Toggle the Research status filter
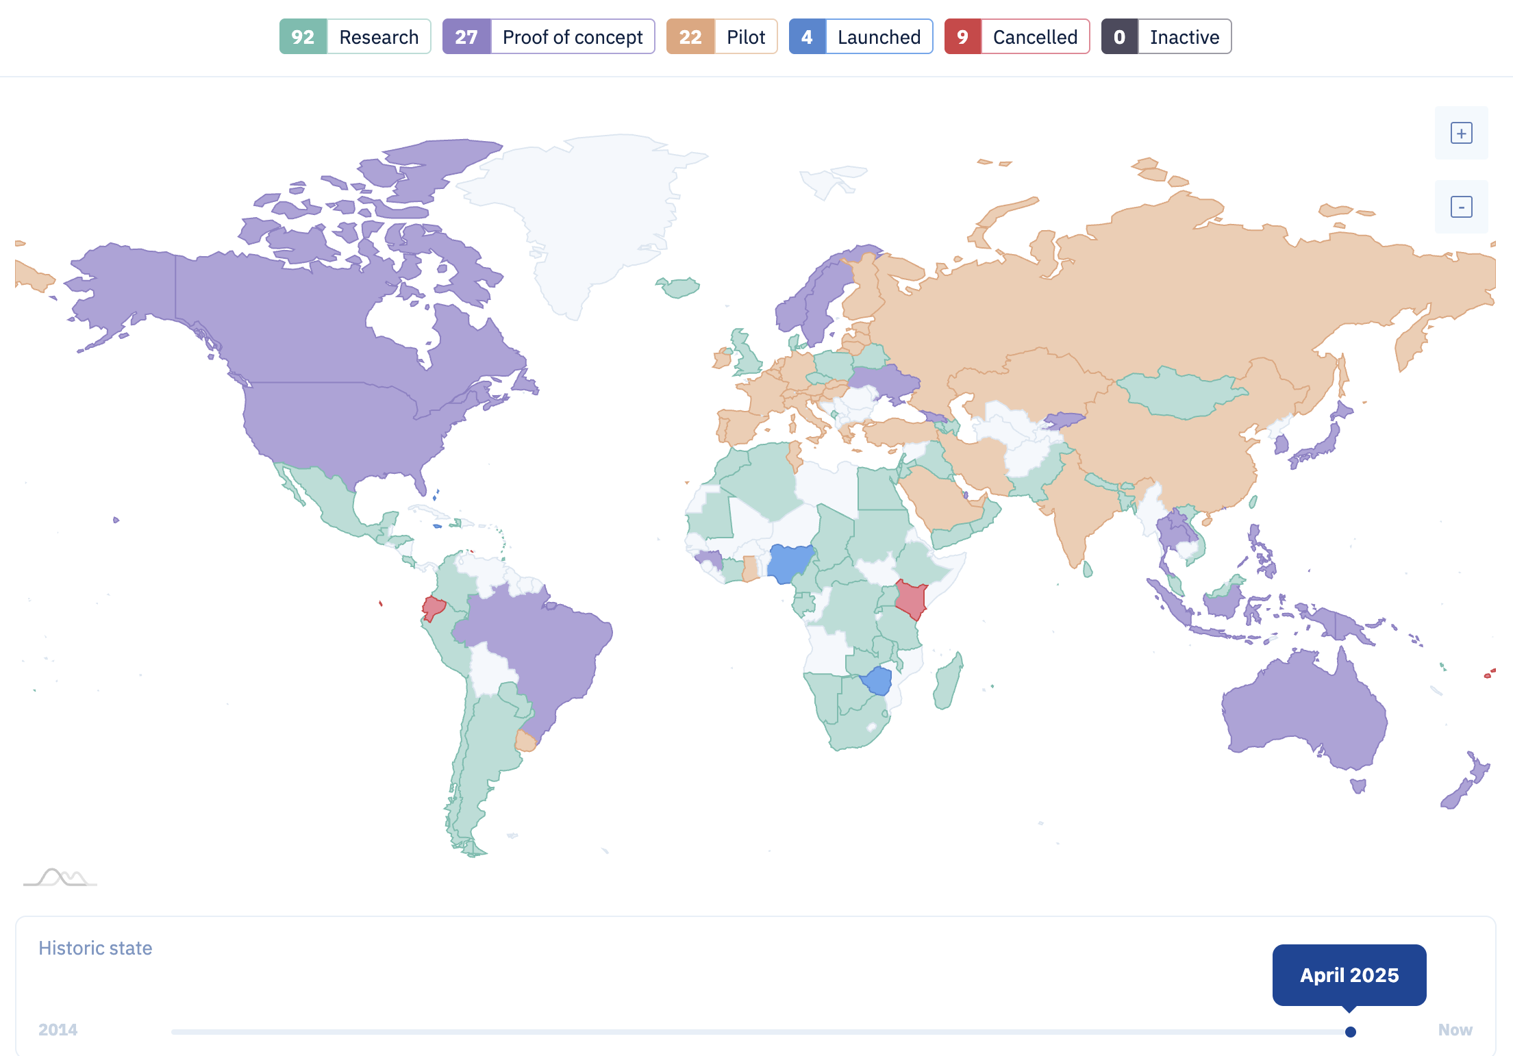Image resolution: width=1513 pixels, height=1056 pixels. (355, 37)
